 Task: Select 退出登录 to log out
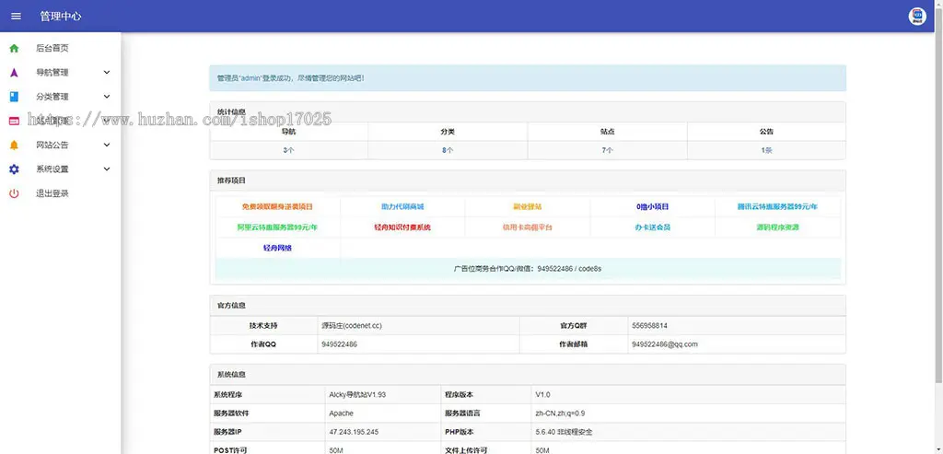pos(52,193)
